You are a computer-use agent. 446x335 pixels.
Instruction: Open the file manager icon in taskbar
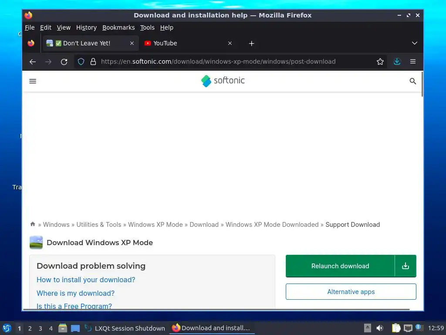(63, 328)
